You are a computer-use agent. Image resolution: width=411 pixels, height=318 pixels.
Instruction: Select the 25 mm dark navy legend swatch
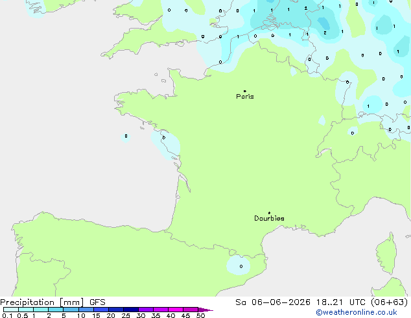(x=130, y=310)
